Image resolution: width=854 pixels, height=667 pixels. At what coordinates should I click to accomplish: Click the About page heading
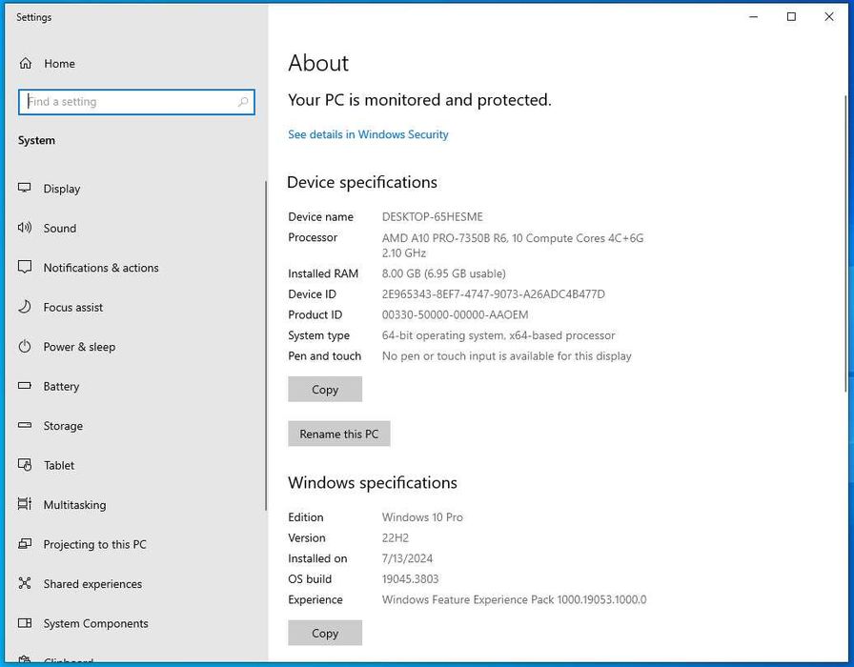coord(318,63)
